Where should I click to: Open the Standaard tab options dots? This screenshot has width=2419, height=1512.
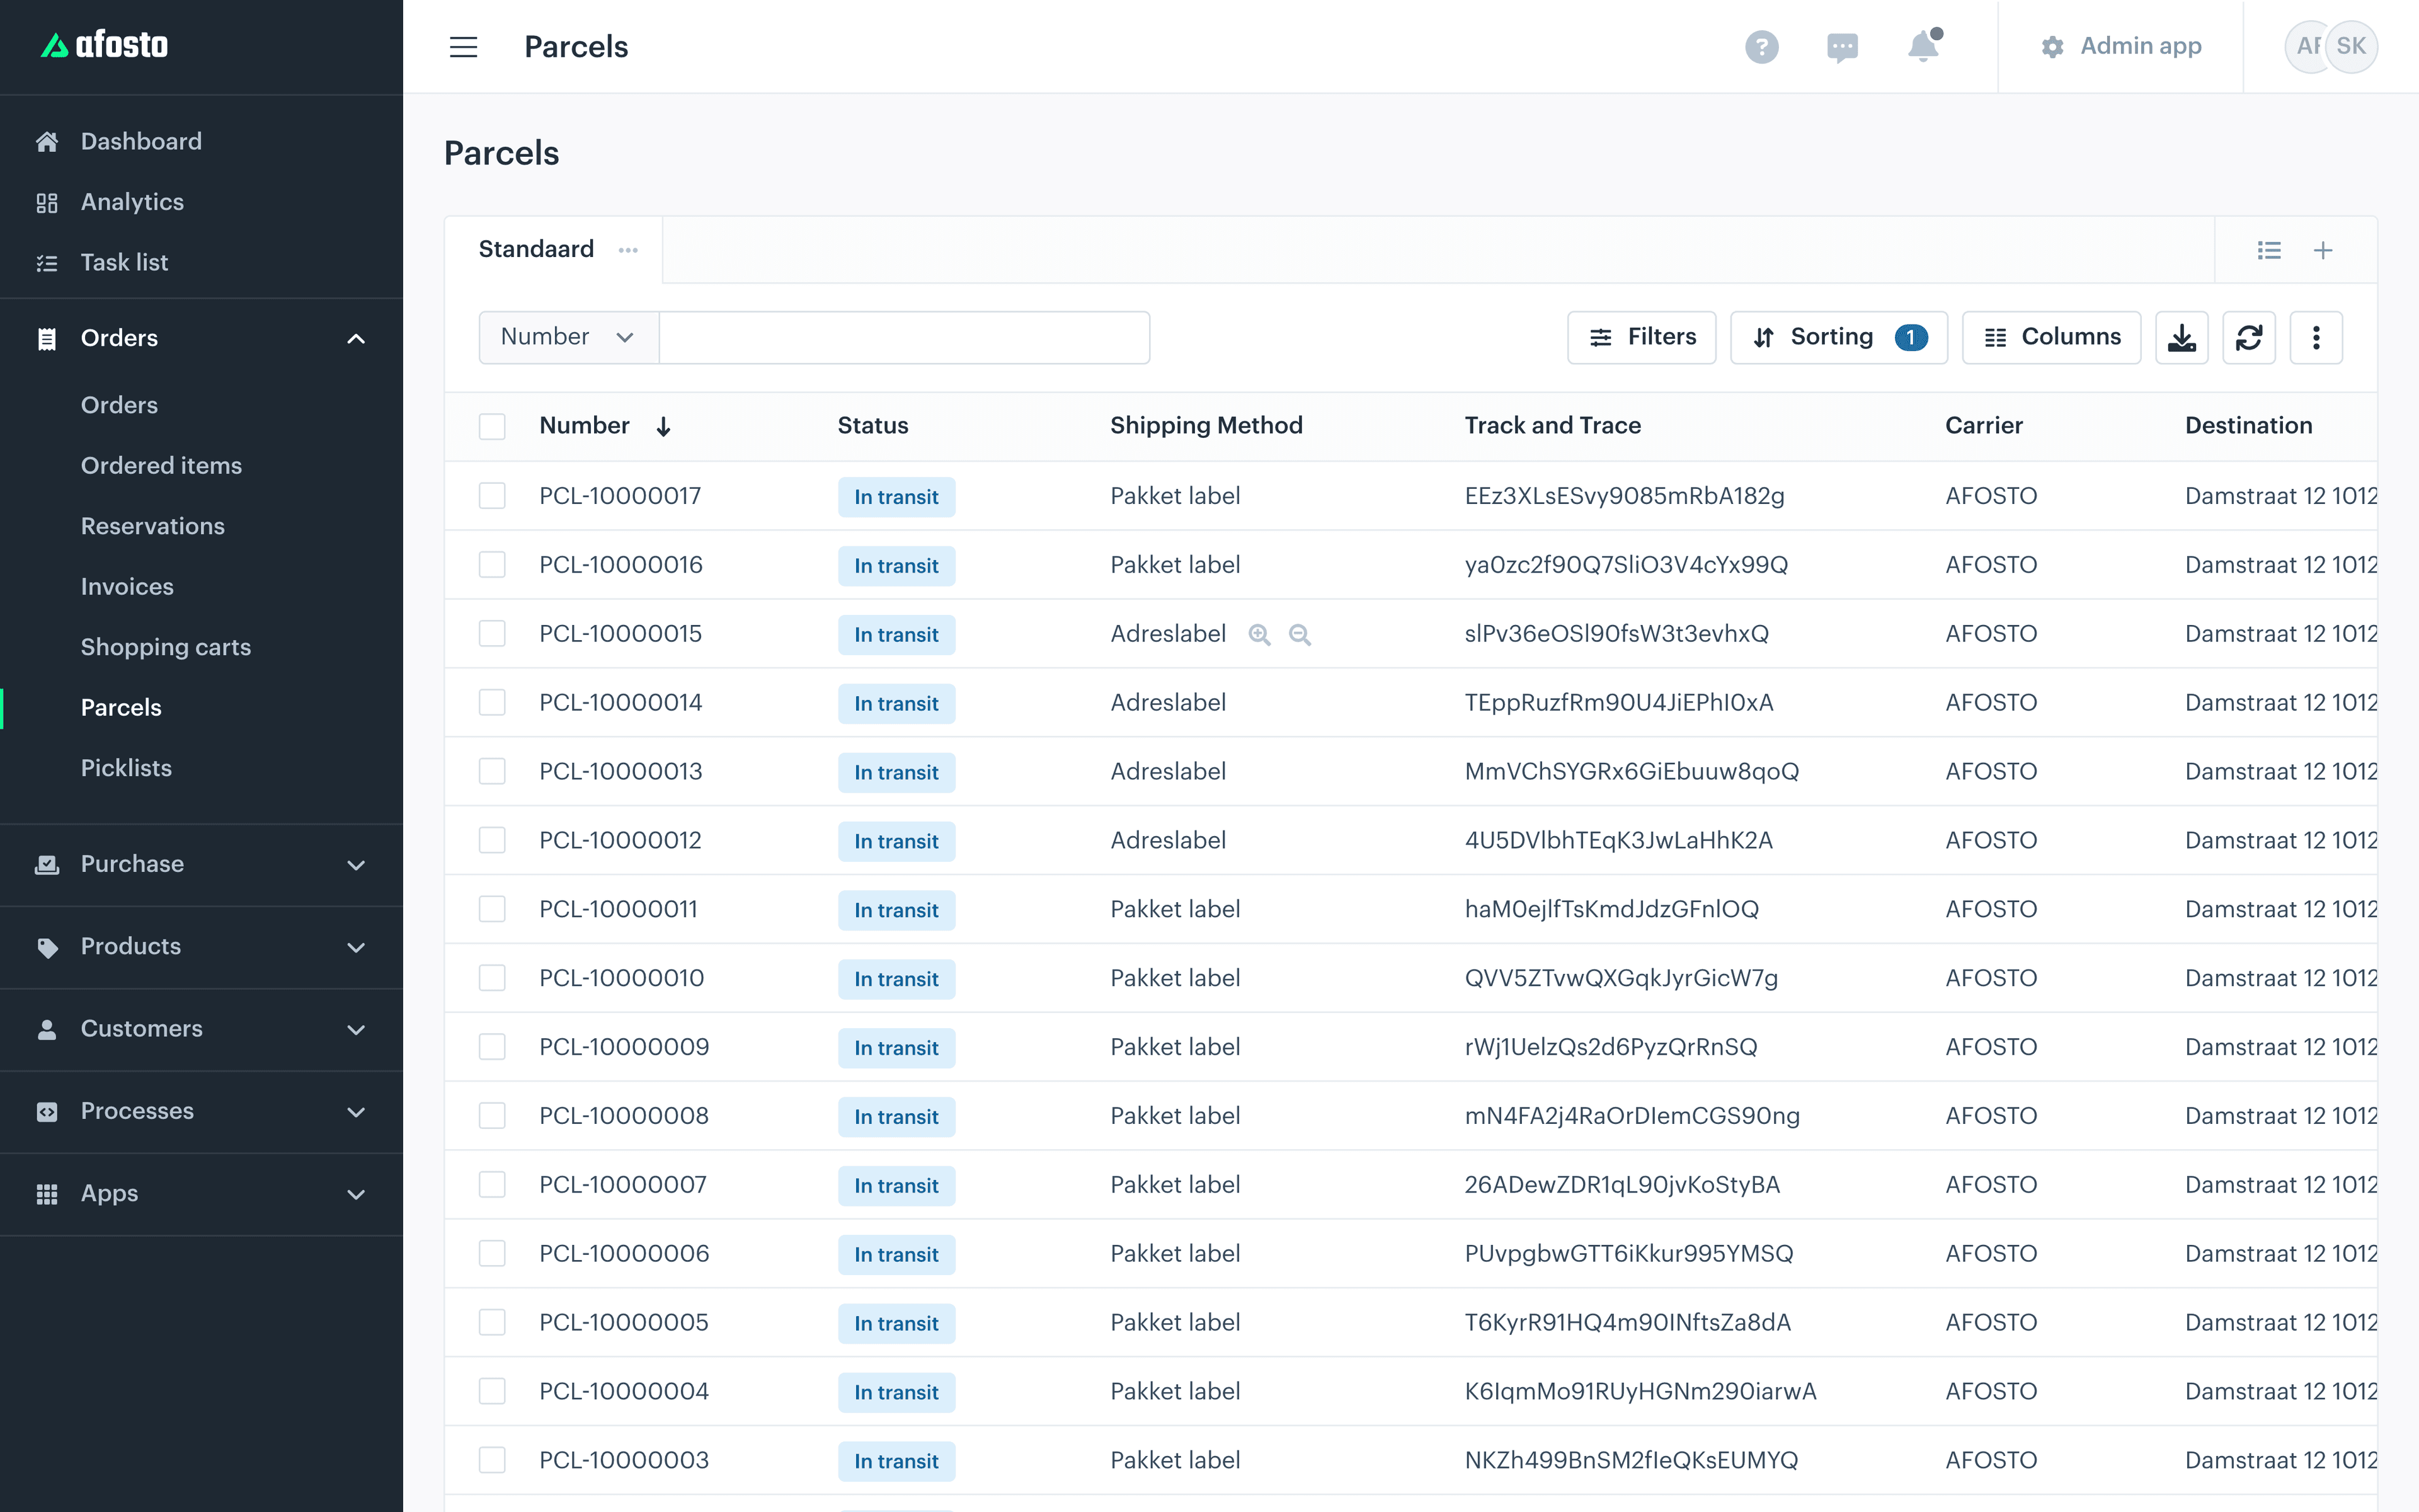coord(627,250)
